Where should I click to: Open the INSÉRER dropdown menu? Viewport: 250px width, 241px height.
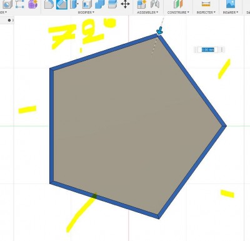click(x=231, y=13)
